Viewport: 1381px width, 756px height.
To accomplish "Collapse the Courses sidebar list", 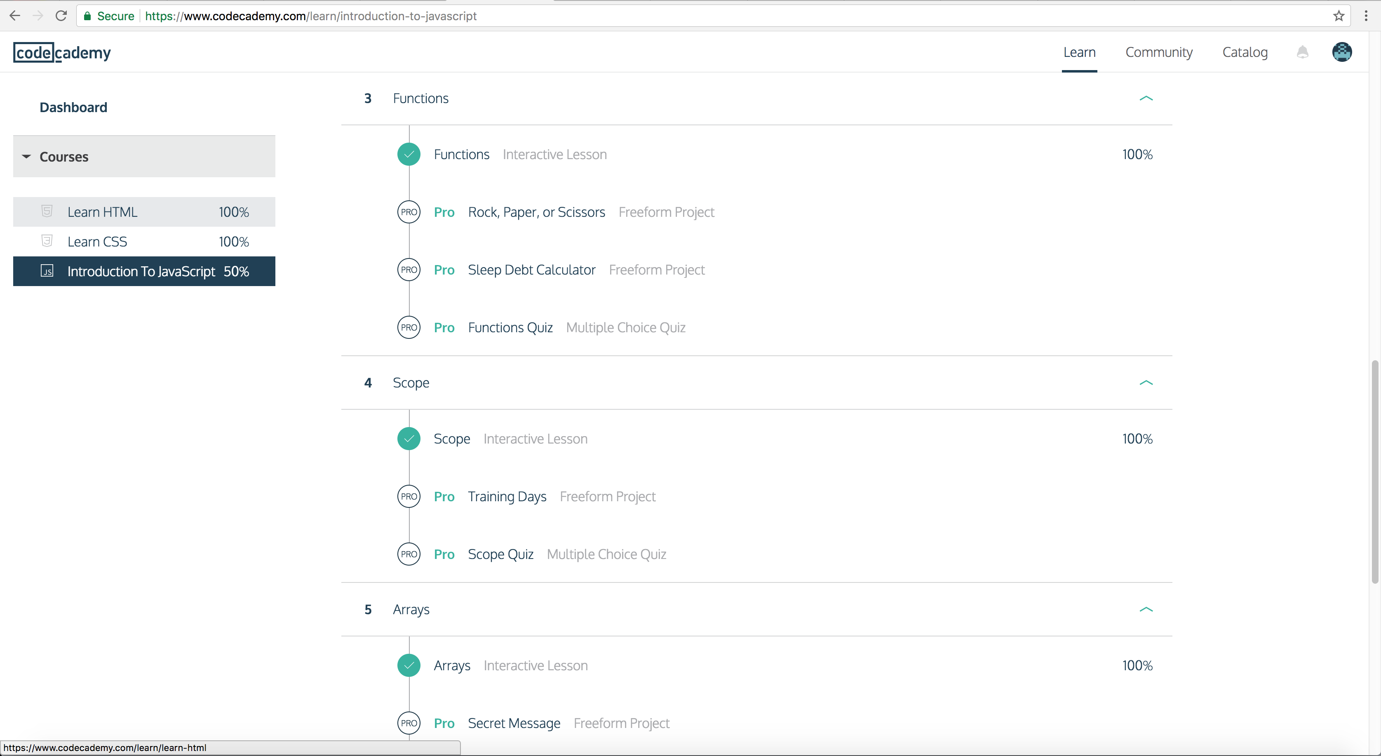I will (26, 157).
